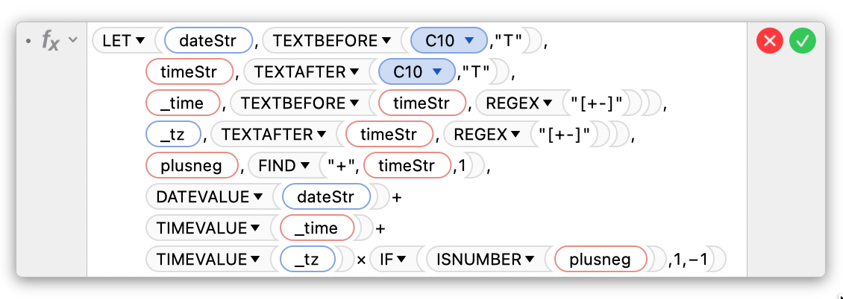Open the chevron menu beside fx
Image resolution: width=843 pixels, height=299 pixels.
point(73,40)
